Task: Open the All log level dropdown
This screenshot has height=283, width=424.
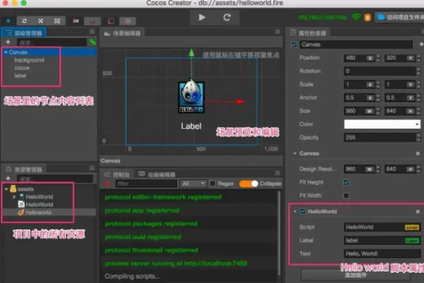Action: (193, 183)
